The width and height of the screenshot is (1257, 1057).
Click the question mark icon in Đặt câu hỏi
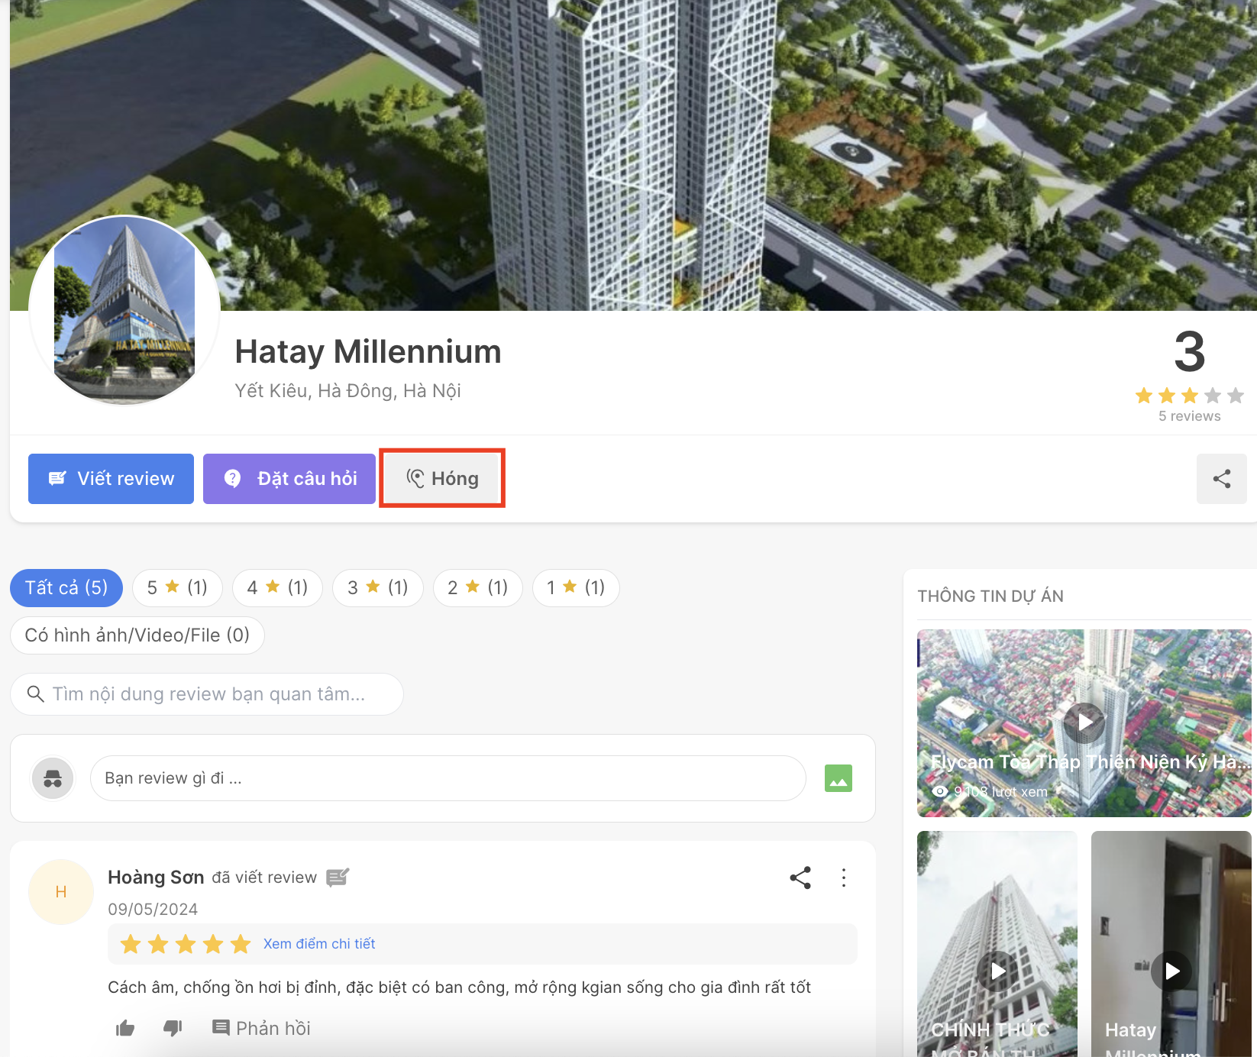point(232,479)
